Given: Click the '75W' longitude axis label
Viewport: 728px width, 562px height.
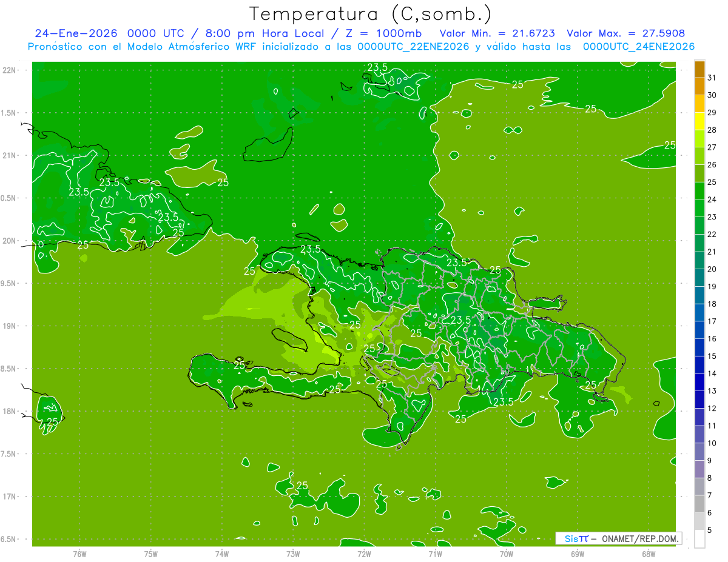Looking at the screenshot, I should tap(150, 554).
